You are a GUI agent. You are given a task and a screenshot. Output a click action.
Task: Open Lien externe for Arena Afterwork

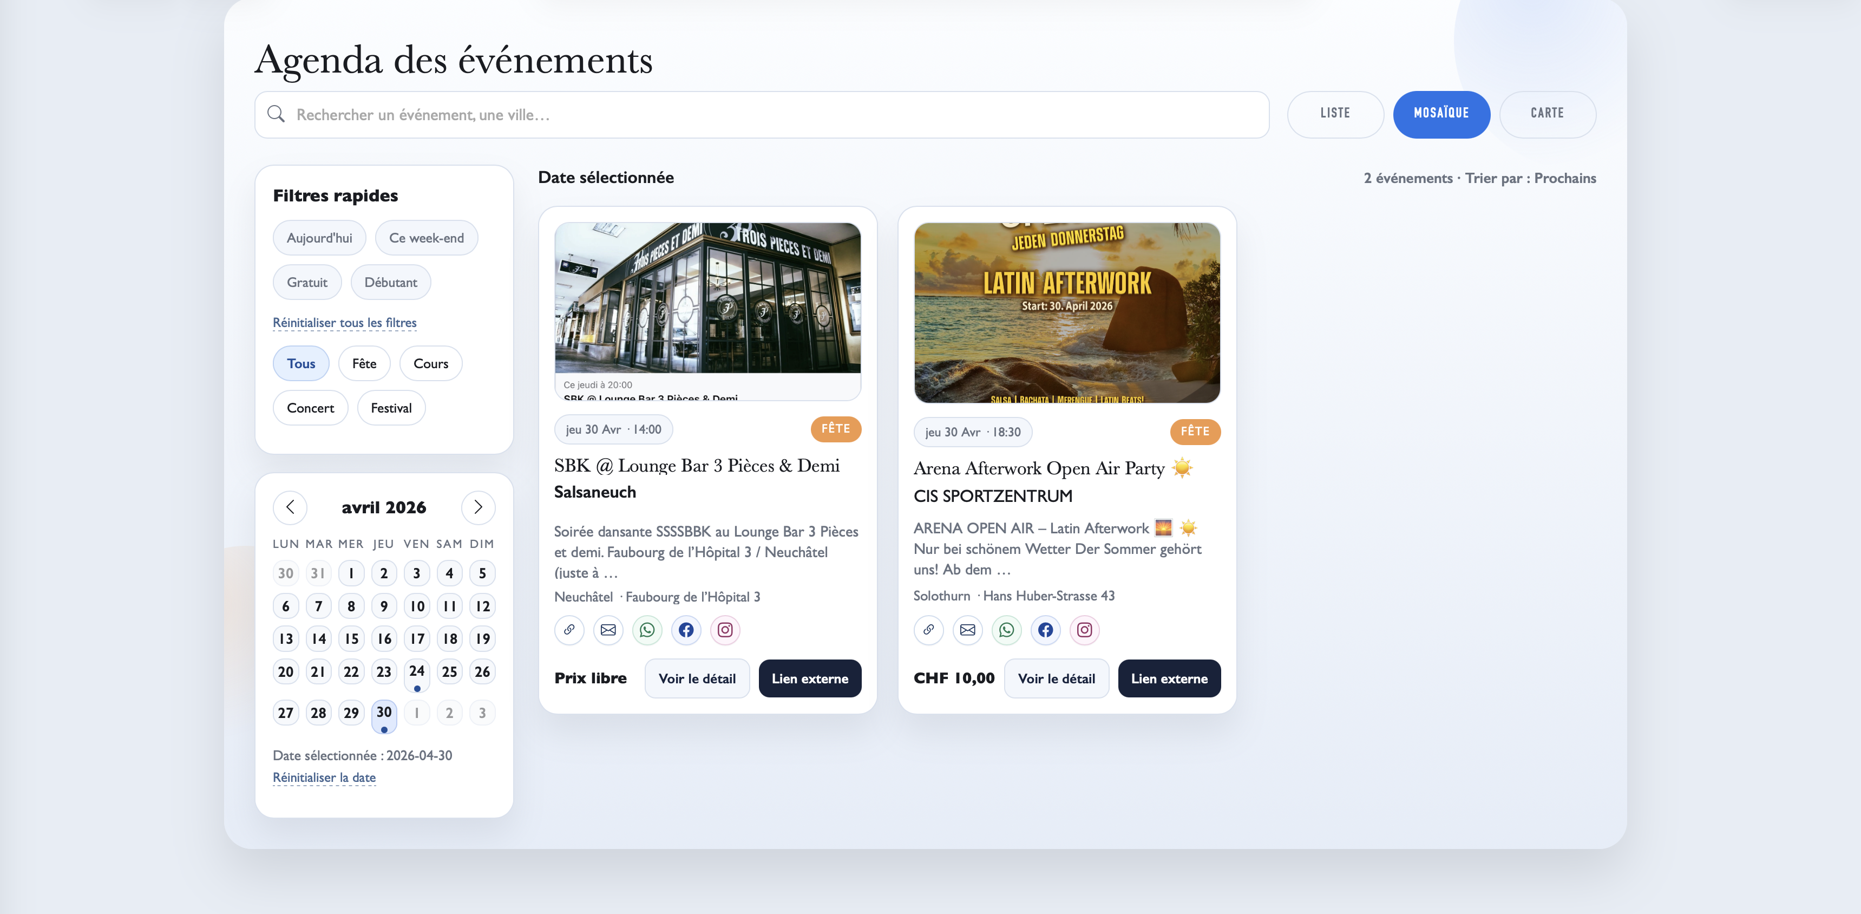[1169, 678]
